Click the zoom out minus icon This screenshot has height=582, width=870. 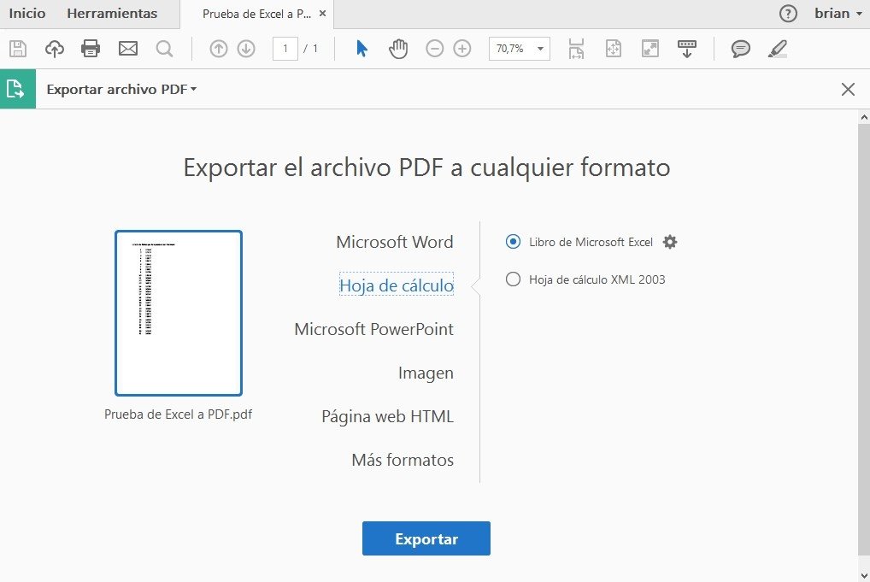(x=434, y=49)
